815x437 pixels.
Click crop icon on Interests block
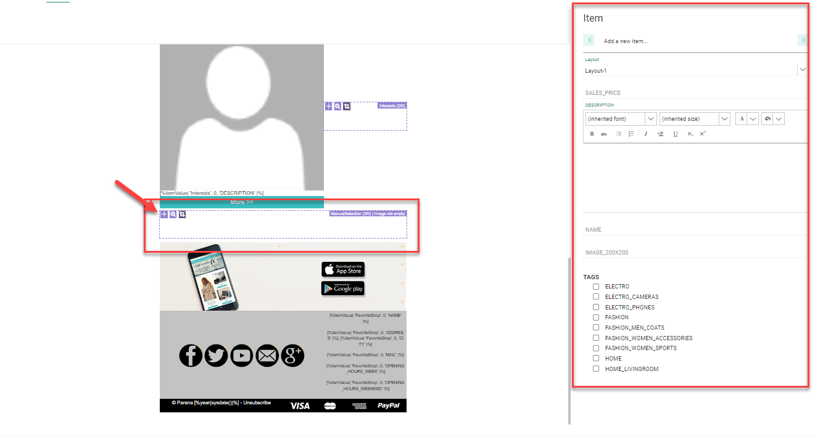(347, 106)
